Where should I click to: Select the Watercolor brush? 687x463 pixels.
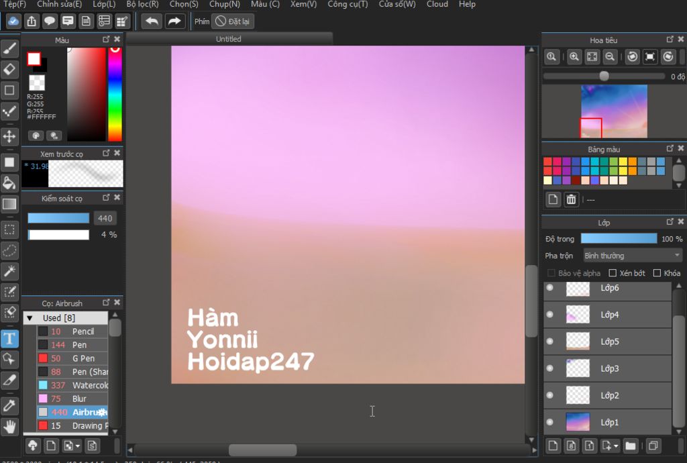point(72,385)
